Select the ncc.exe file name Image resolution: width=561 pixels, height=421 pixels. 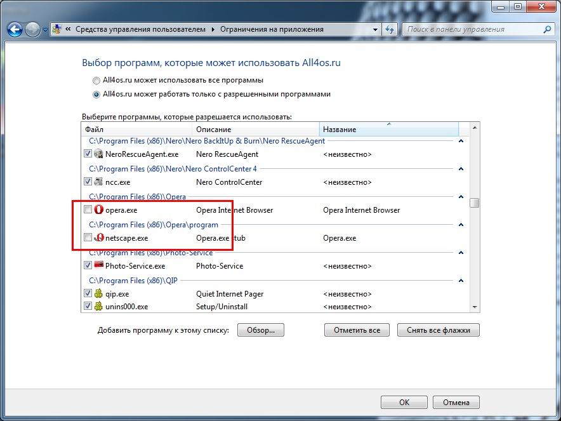pyautogui.click(x=118, y=182)
